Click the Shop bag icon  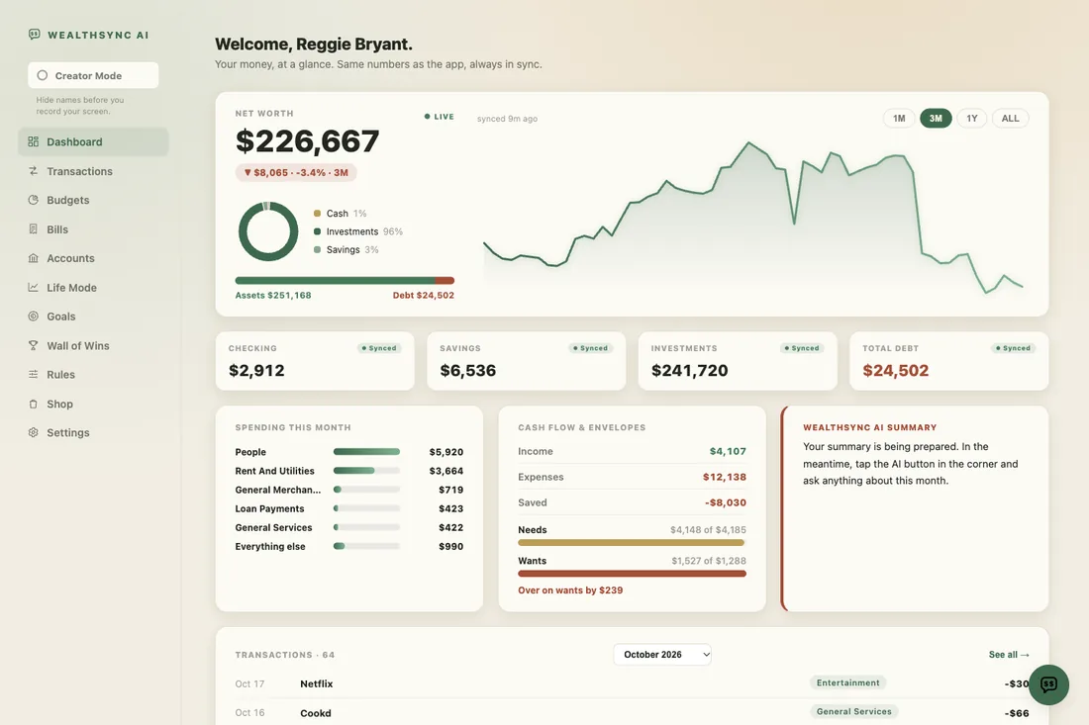coord(34,404)
